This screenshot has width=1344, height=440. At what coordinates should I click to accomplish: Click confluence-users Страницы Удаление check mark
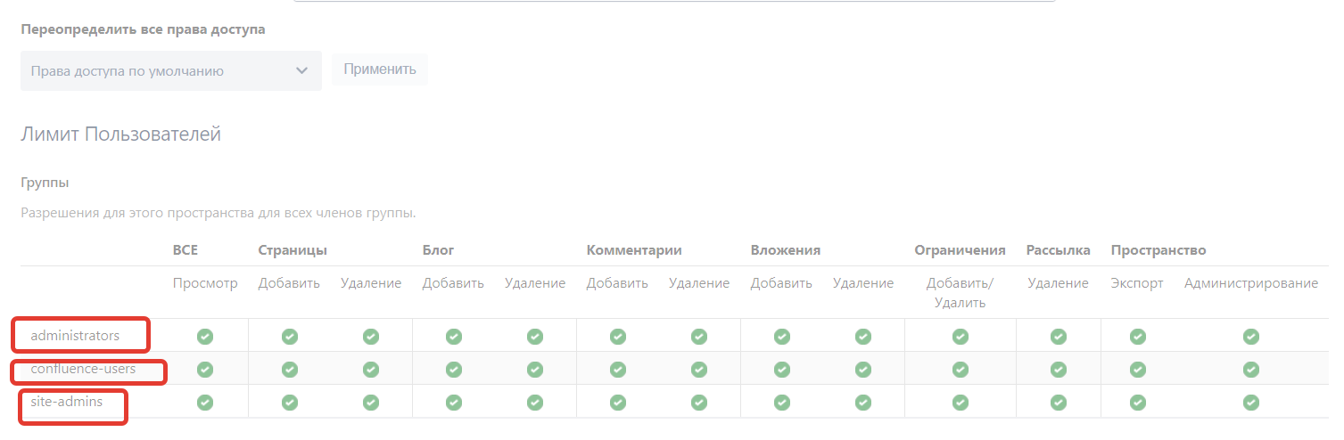[x=371, y=370]
